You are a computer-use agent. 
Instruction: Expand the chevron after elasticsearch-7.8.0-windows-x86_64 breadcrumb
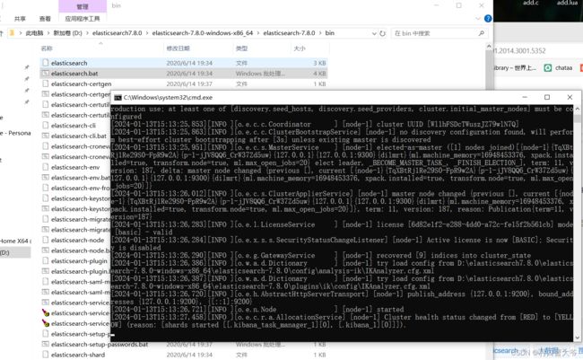point(258,33)
